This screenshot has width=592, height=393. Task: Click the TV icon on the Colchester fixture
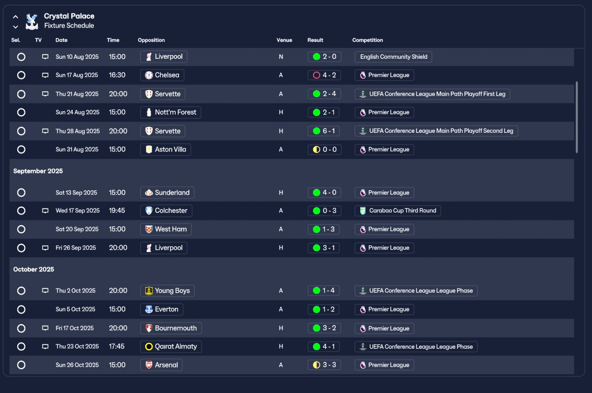click(45, 211)
